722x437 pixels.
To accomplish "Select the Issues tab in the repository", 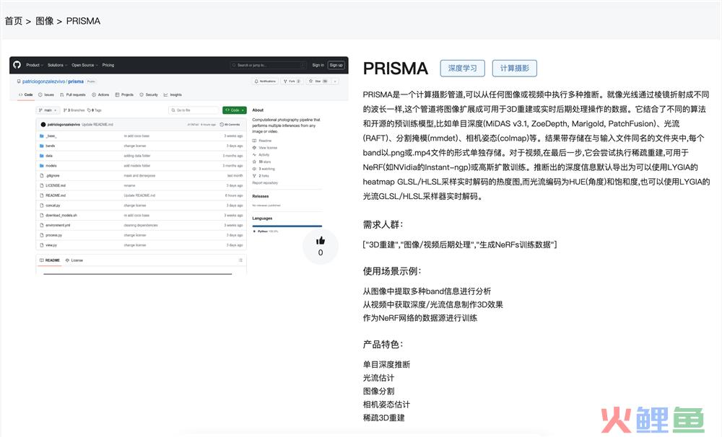I will pyautogui.click(x=46, y=94).
